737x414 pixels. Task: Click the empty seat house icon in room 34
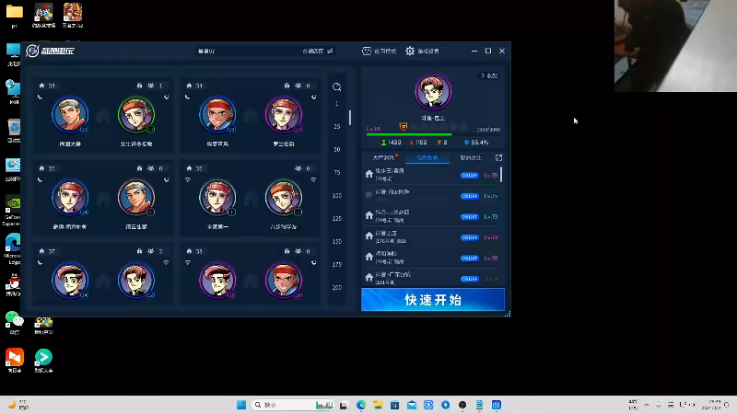(x=251, y=115)
